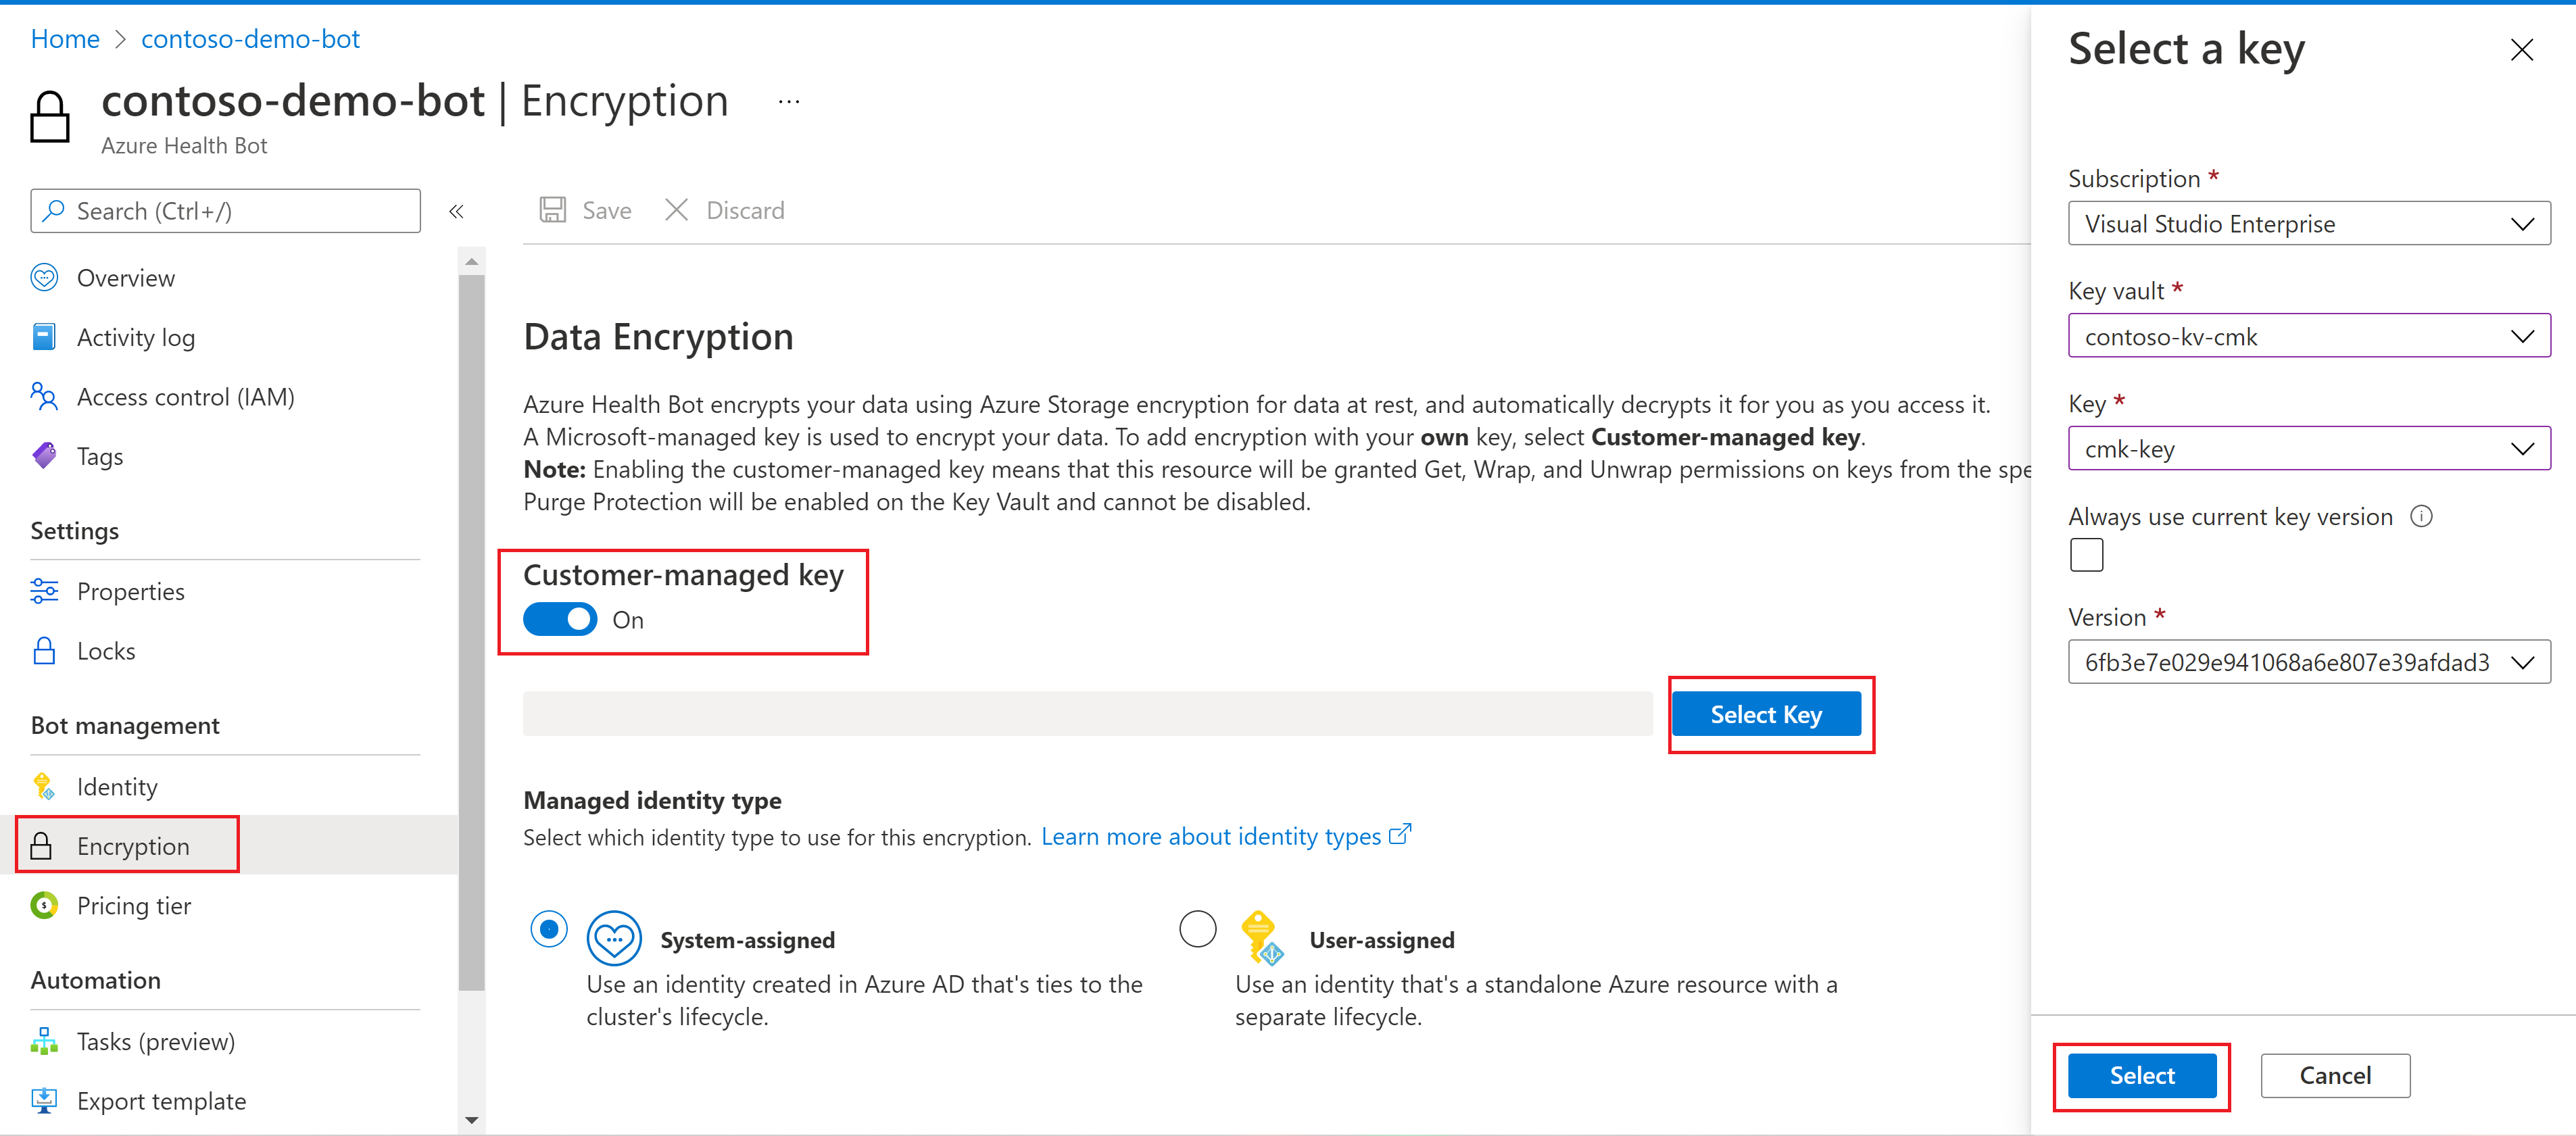Click the Locks padlock icon
The width and height of the screenshot is (2576, 1136).
pyautogui.click(x=44, y=650)
